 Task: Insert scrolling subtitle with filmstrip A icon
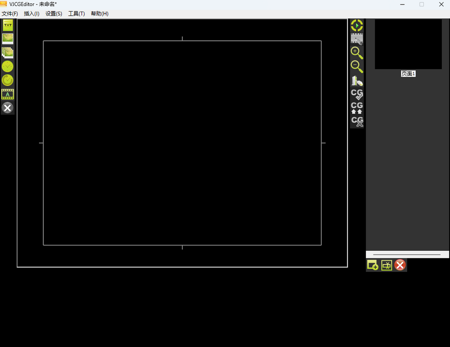click(x=7, y=94)
